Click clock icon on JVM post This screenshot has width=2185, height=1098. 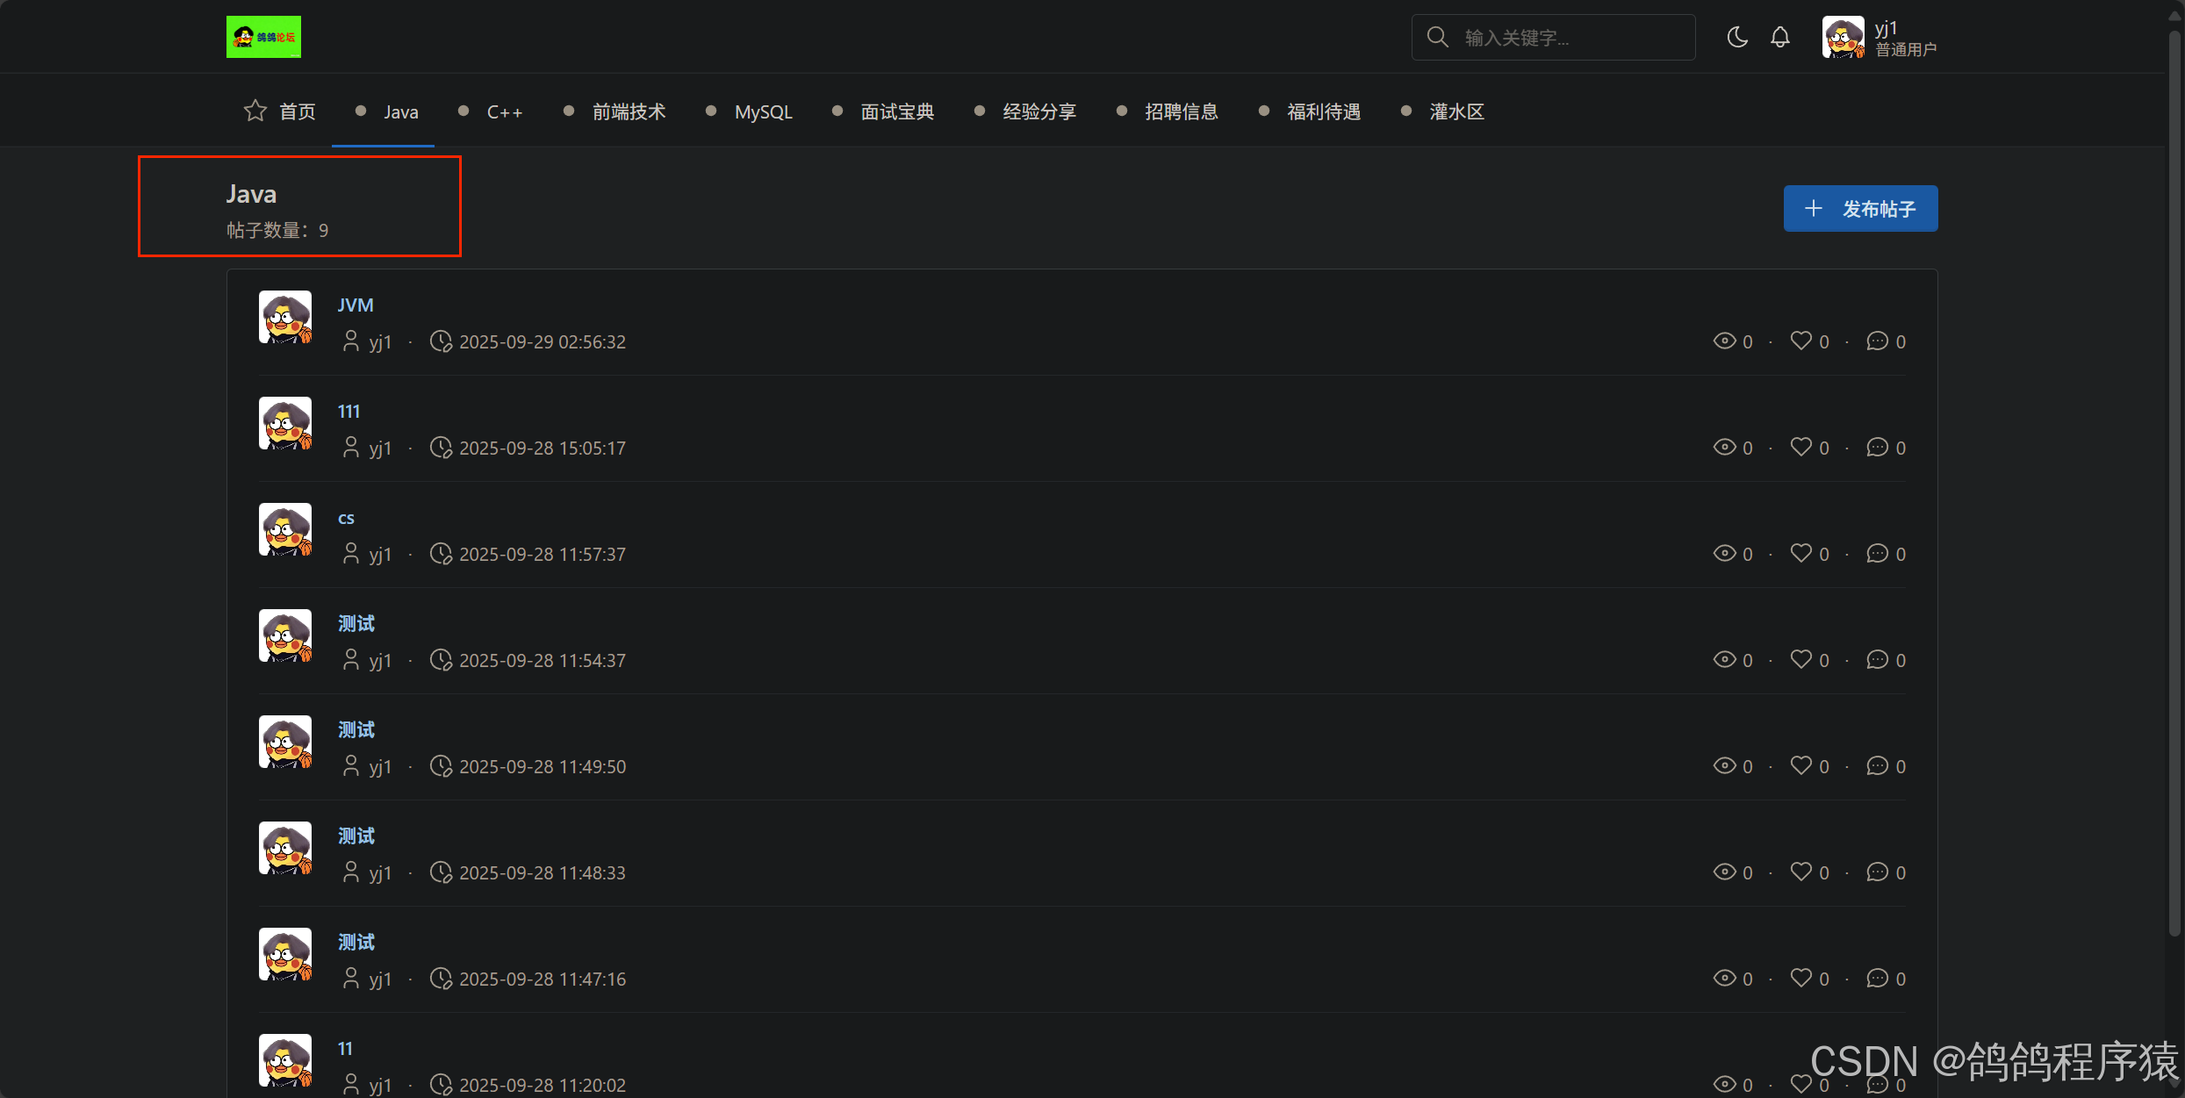(x=441, y=341)
